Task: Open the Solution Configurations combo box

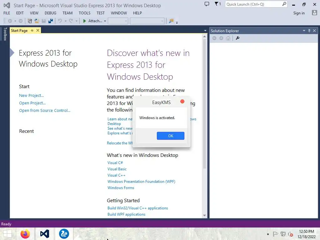Action: tap(118, 21)
